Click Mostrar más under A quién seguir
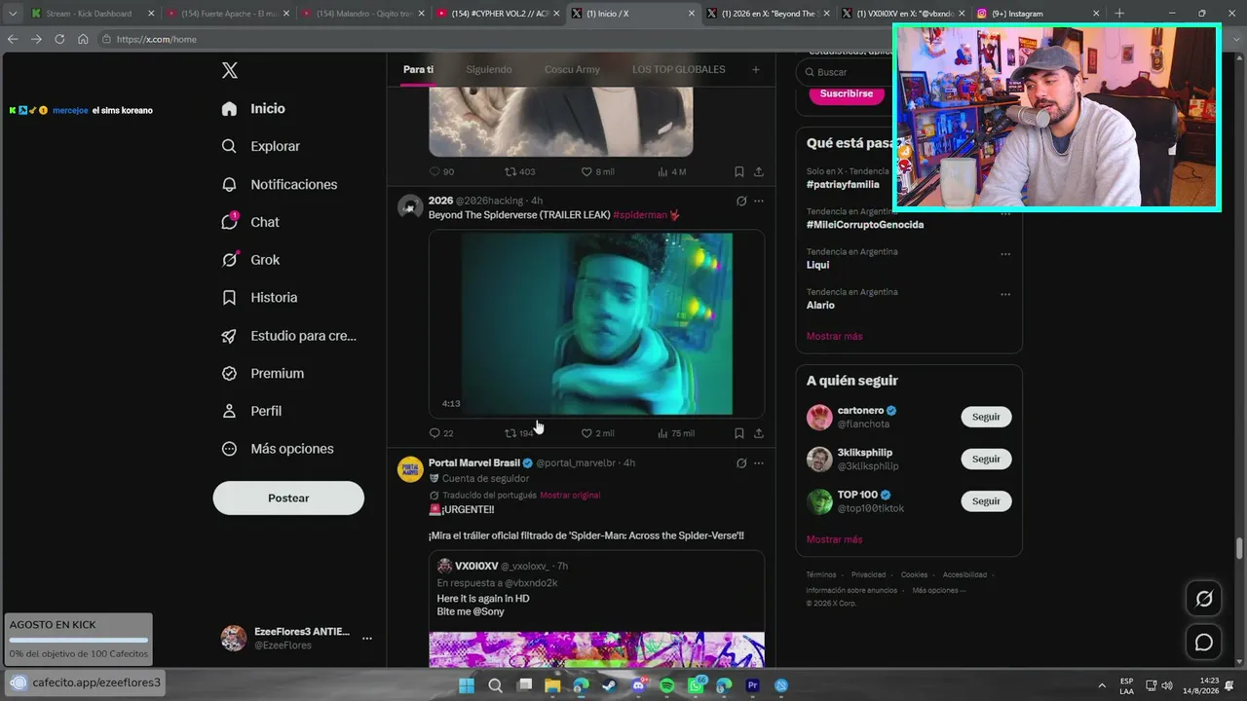Screen dimensions: 1247x701 coord(834,539)
